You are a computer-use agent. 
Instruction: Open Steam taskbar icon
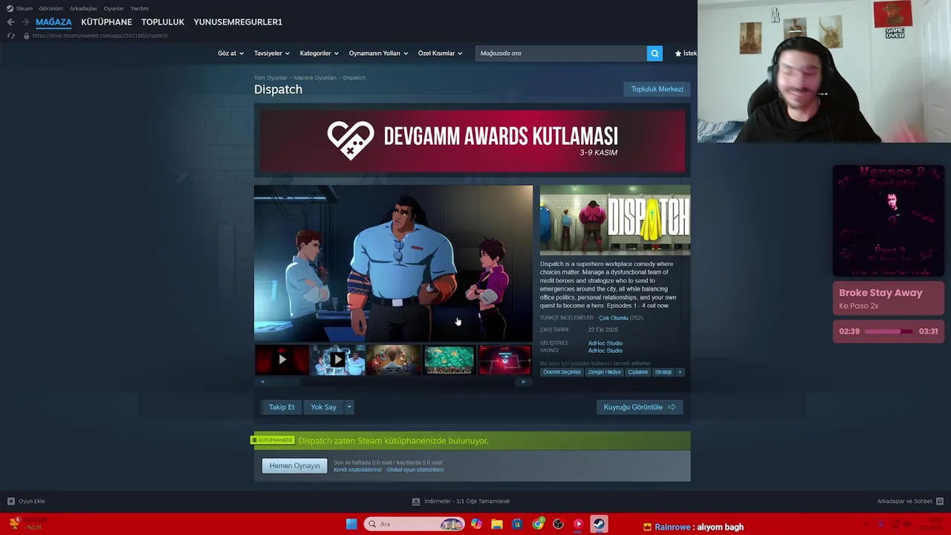[x=598, y=525]
